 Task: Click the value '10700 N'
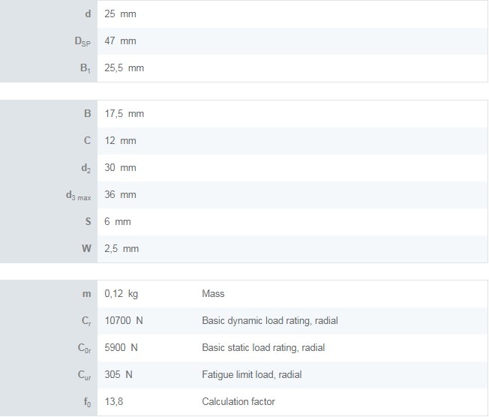[x=124, y=321]
